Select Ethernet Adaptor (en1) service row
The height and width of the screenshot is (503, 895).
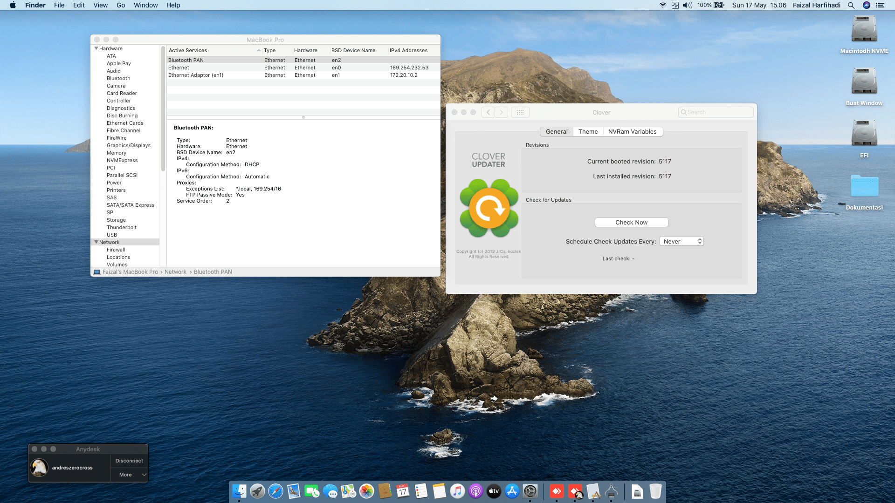303,75
